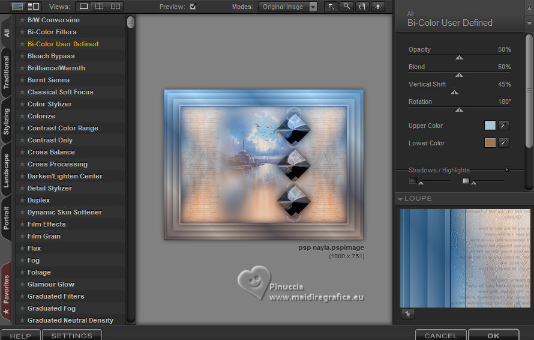534x340 pixels.
Task: Open the Traditional tab
Action: 7,73
